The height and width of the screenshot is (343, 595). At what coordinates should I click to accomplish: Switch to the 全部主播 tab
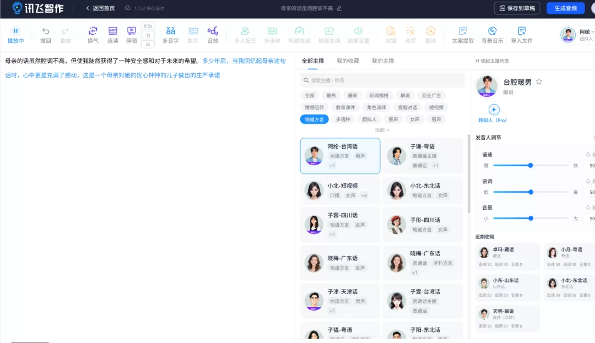tap(313, 61)
